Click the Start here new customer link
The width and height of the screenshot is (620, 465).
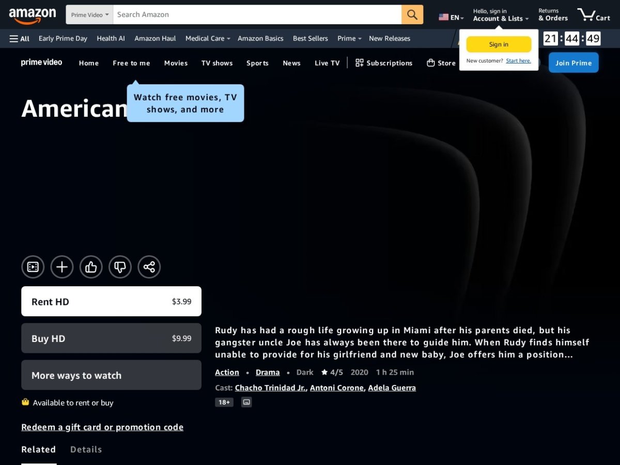(518, 60)
